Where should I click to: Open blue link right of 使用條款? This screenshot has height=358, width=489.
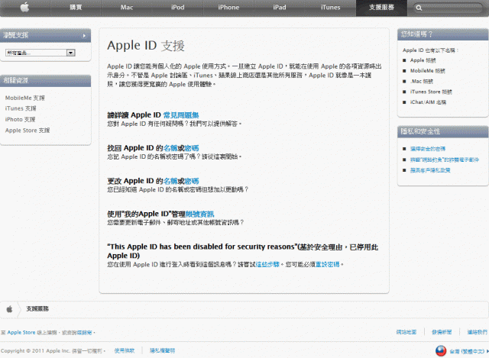coord(162,350)
